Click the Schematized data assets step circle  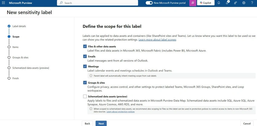[x=9, y=68]
